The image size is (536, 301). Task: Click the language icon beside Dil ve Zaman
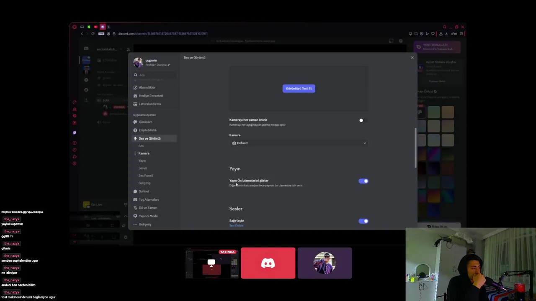(135, 208)
